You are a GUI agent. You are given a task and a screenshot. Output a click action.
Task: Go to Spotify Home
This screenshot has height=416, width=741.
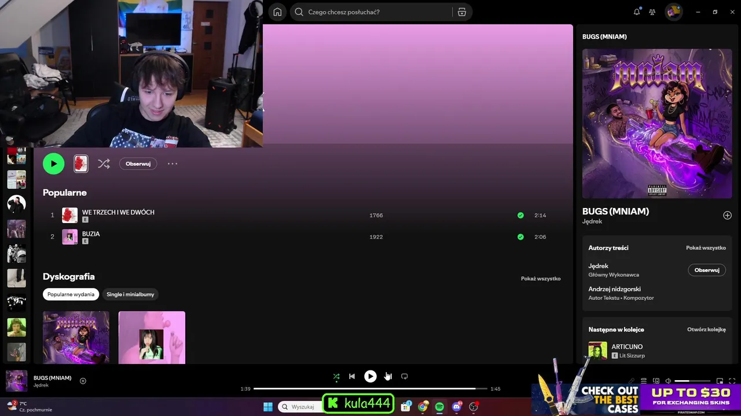pyautogui.click(x=277, y=12)
